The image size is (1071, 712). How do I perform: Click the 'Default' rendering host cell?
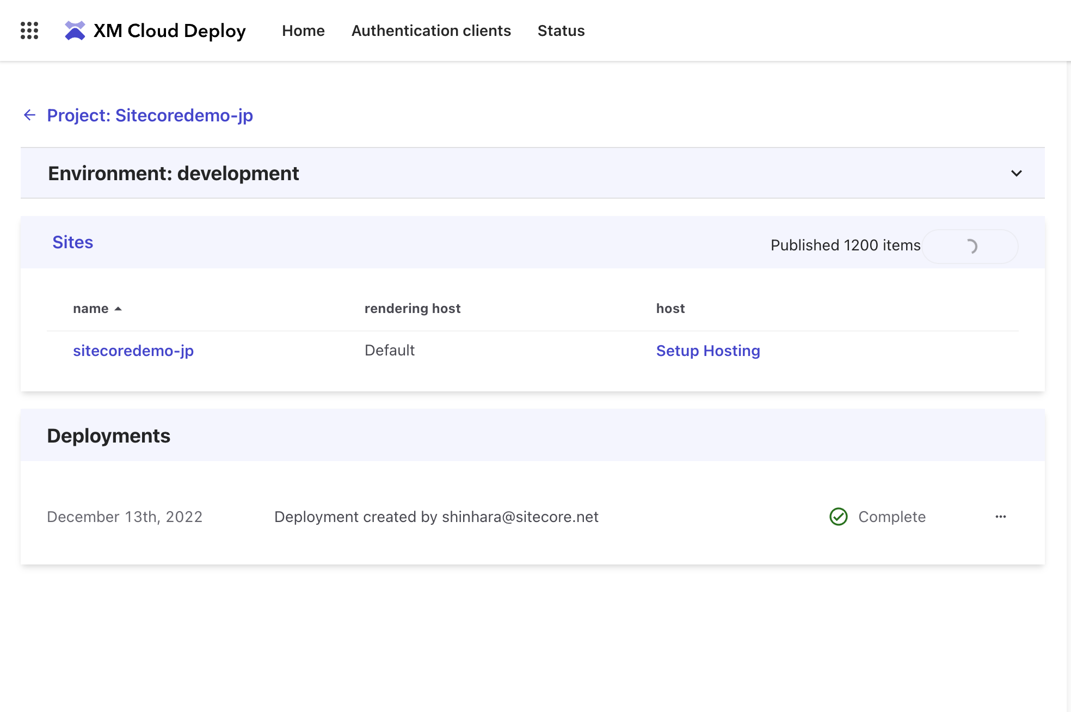pos(390,350)
